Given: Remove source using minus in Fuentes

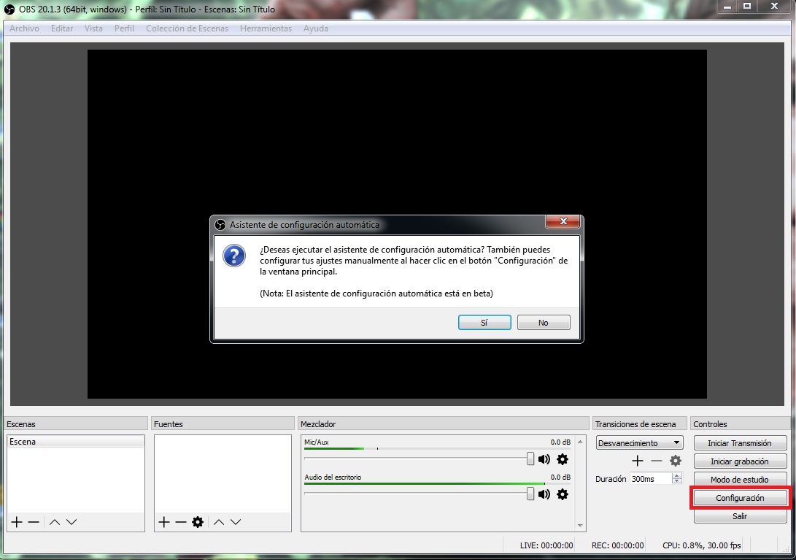Looking at the screenshot, I should point(181,522).
